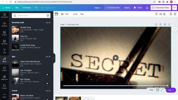178x100 pixels.
Task: Select the second page thumbnail
Action: pyautogui.click(x=75, y=98)
